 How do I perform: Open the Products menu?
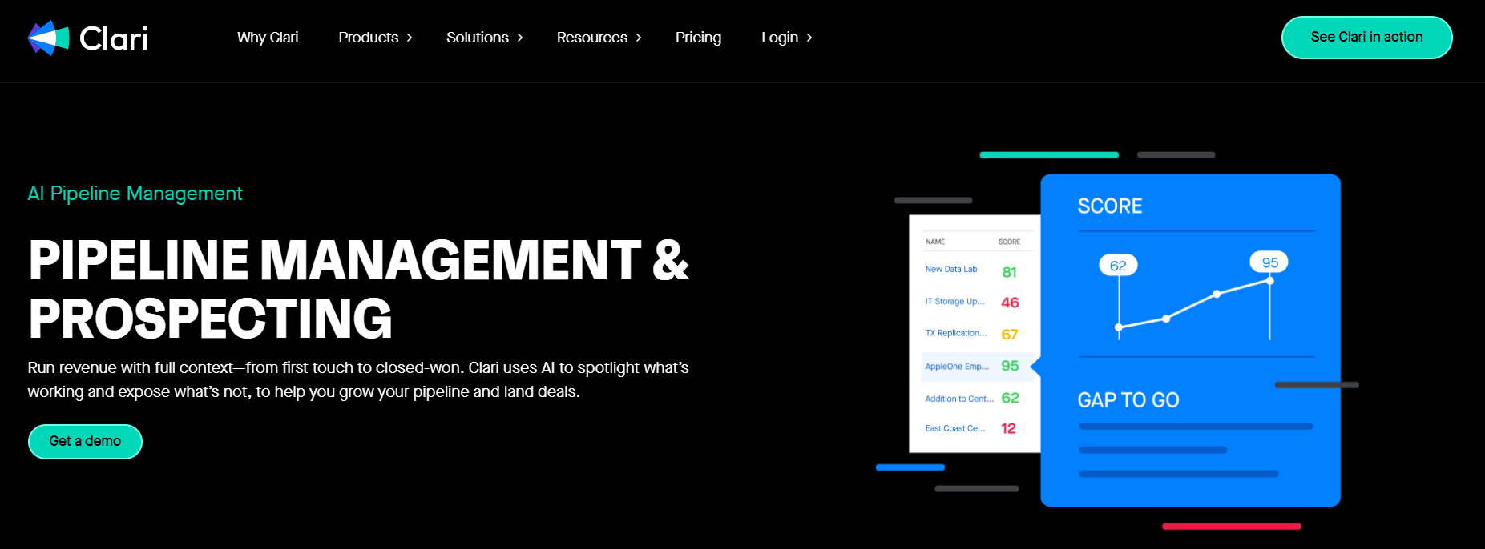(369, 38)
